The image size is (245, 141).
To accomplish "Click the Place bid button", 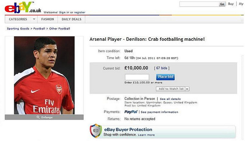I will pyautogui.click(x=165, y=77).
